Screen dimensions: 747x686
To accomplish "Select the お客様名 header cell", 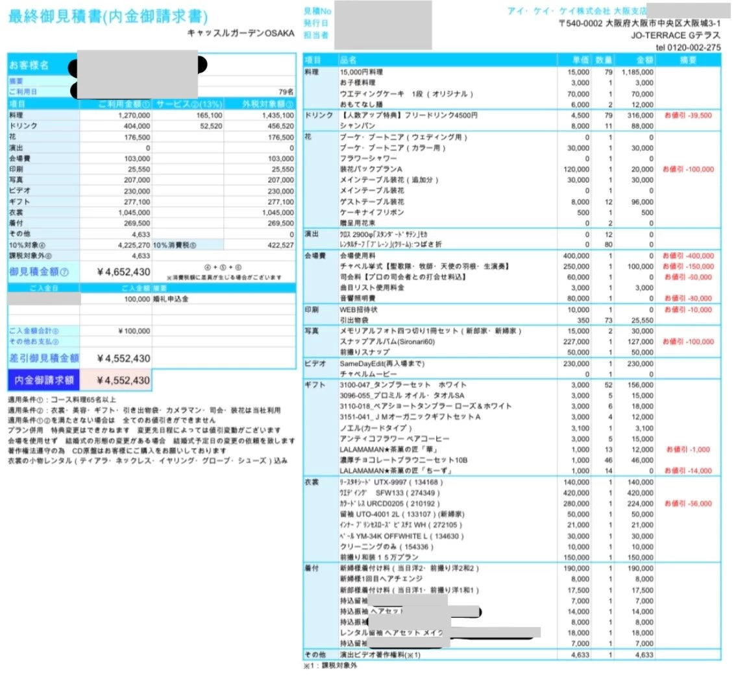I will tap(29, 66).
